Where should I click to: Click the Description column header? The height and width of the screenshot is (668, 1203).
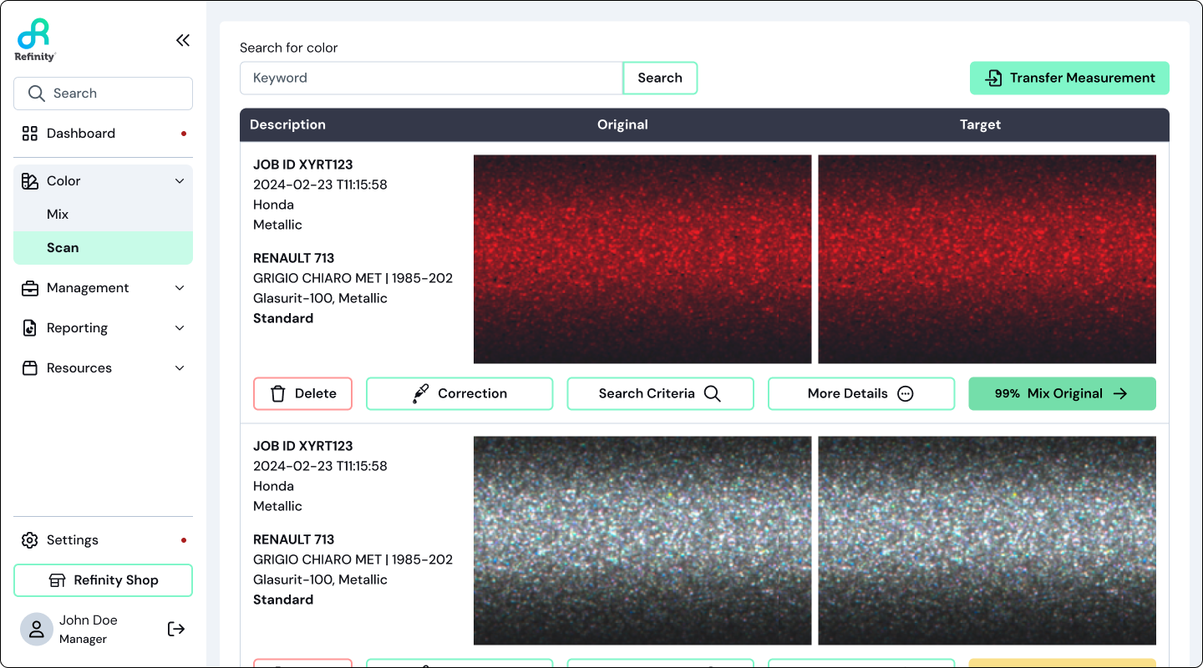287,124
